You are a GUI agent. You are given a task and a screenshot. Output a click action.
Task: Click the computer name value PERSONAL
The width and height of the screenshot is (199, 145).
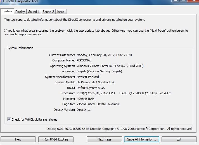point(84,60)
